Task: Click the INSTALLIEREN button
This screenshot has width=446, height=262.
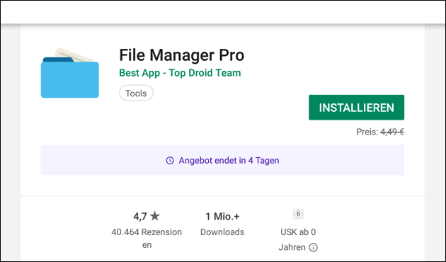Action: pyautogui.click(x=356, y=108)
